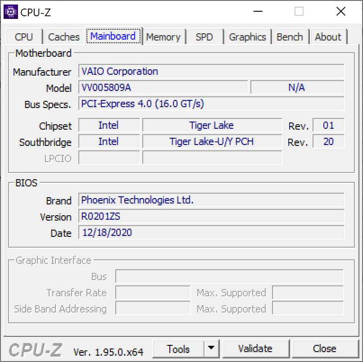
Task: Click the Close button at bottom
Action: click(x=325, y=349)
